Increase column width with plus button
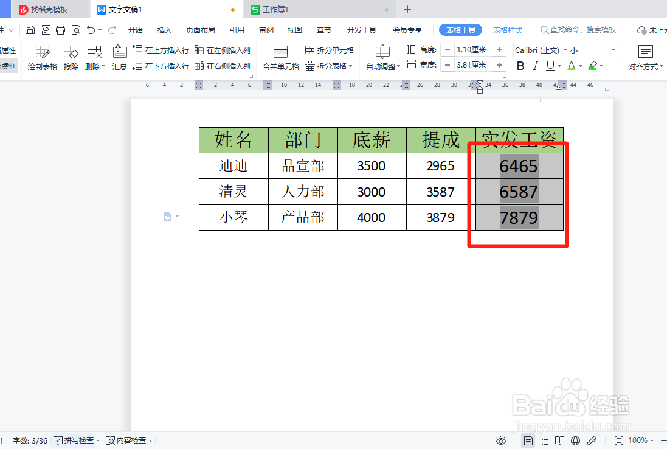The image size is (667, 449). click(x=499, y=65)
